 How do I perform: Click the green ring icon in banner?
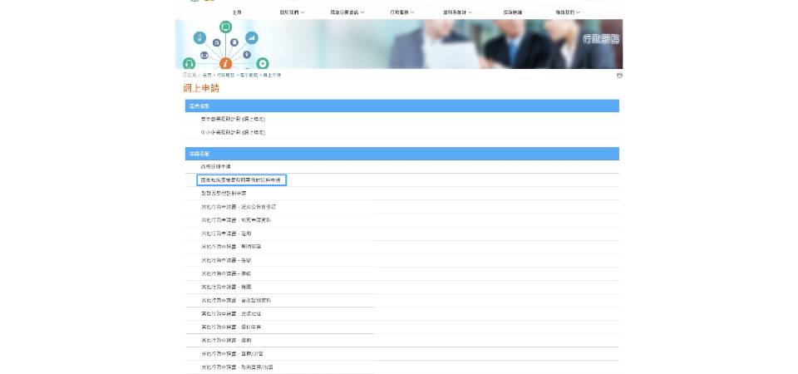(263, 63)
